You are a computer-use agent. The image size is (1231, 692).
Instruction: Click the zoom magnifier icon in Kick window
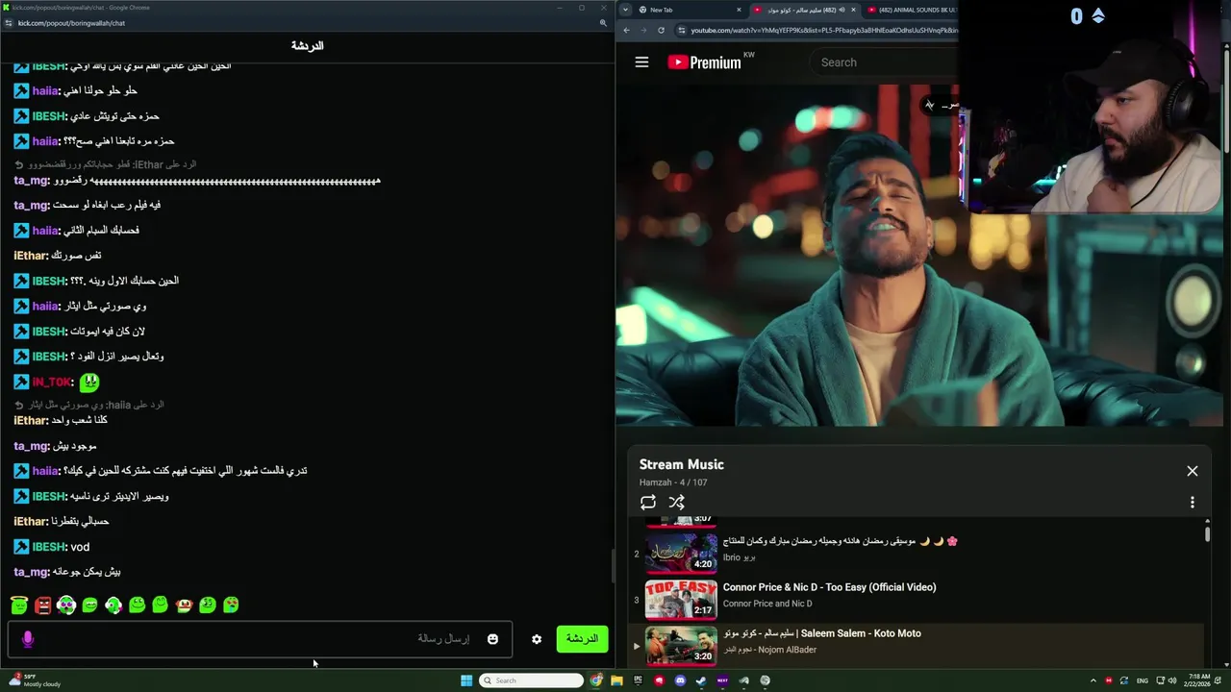pyautogui.click(x=603, y=22)
